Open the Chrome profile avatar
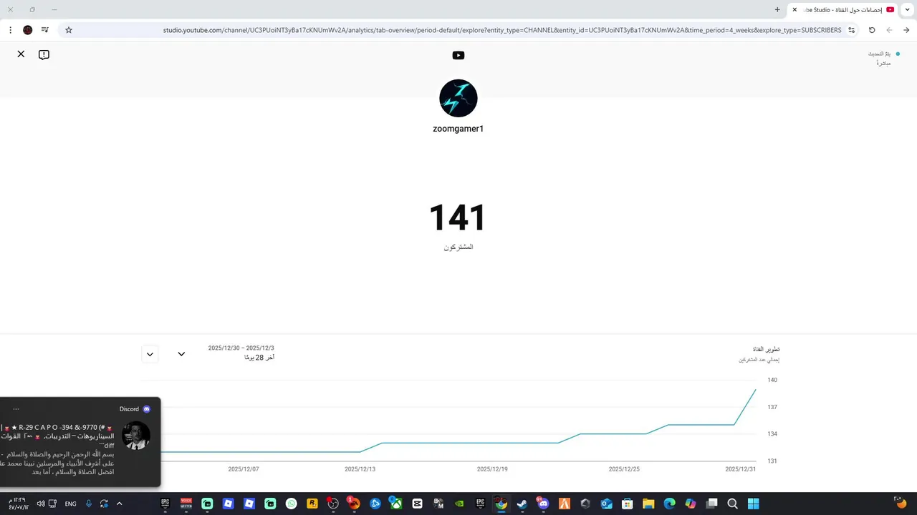This screenshot has height=515, width=917. [x=28, y=30]
